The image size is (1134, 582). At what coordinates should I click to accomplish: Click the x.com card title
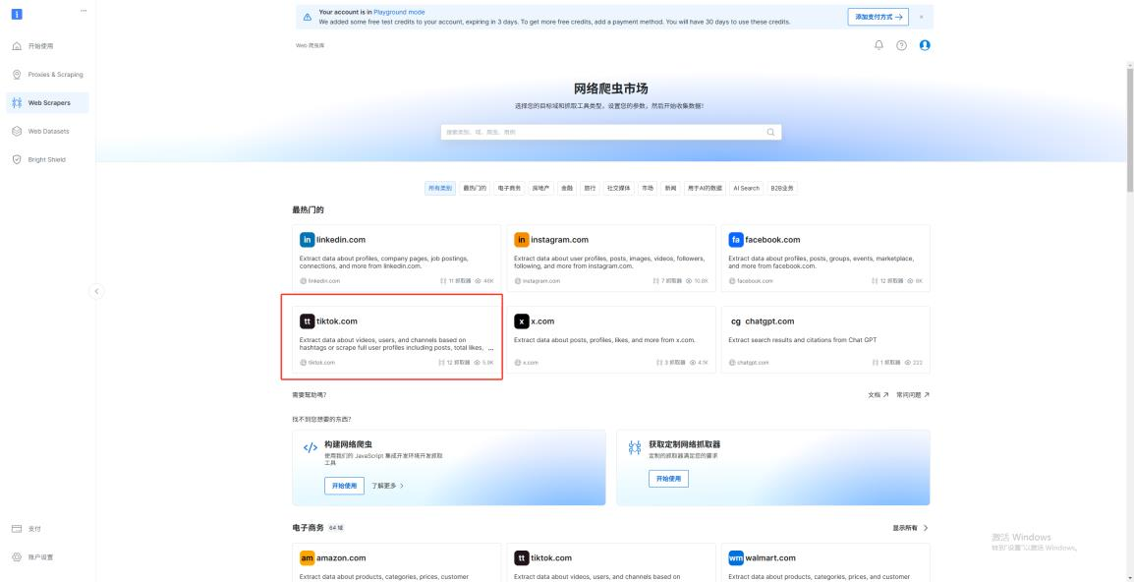coord(542,321)
